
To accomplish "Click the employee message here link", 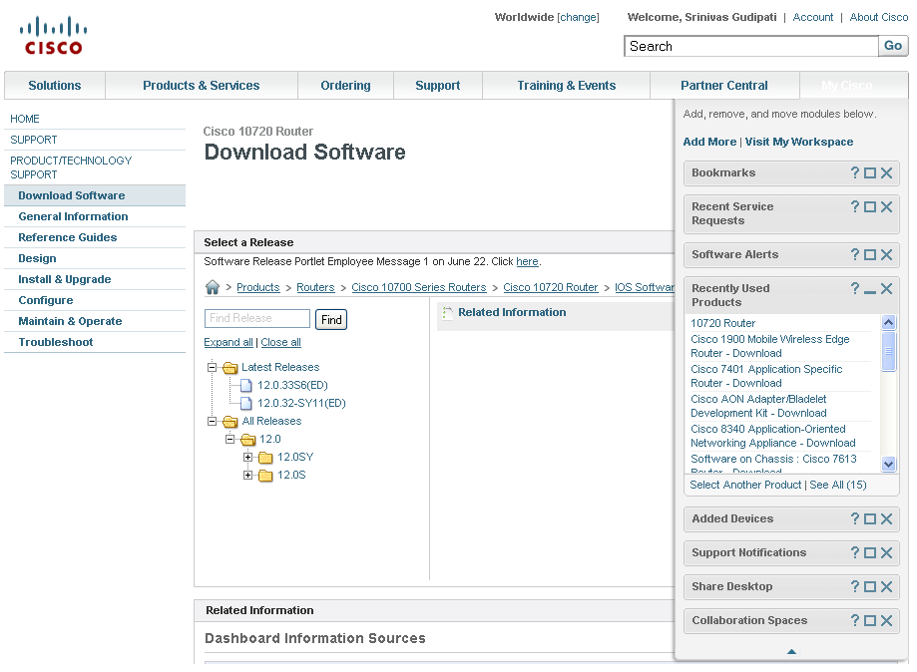I will [x=527, y=262].
